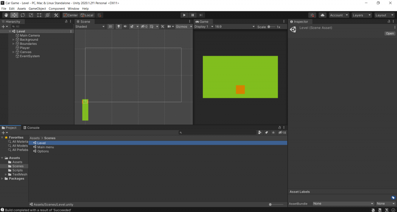Toggle scene audio with the speaker icon
This screenshot has width=397, height=212.
point(125,27)
